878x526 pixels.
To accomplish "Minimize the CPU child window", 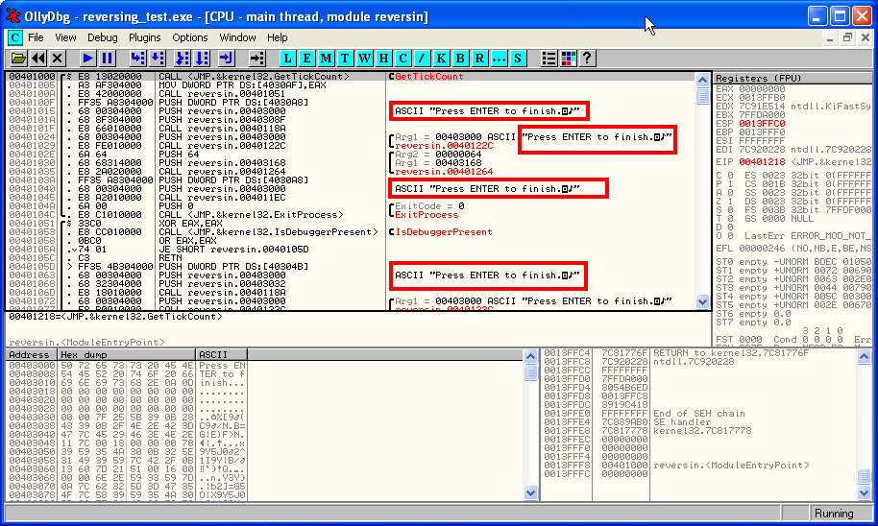I will point(830,37).
